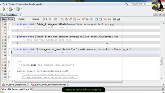
Task: Switch to Projeto design view
Action: coord(21,19)
